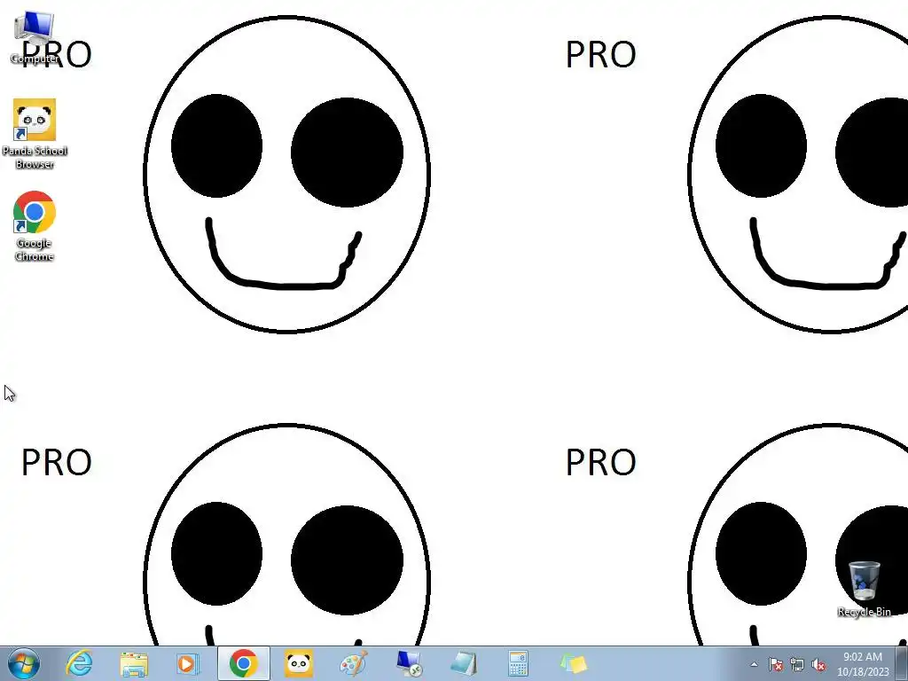Open Windows Explorer folder in taskbar

click(134, 663)
